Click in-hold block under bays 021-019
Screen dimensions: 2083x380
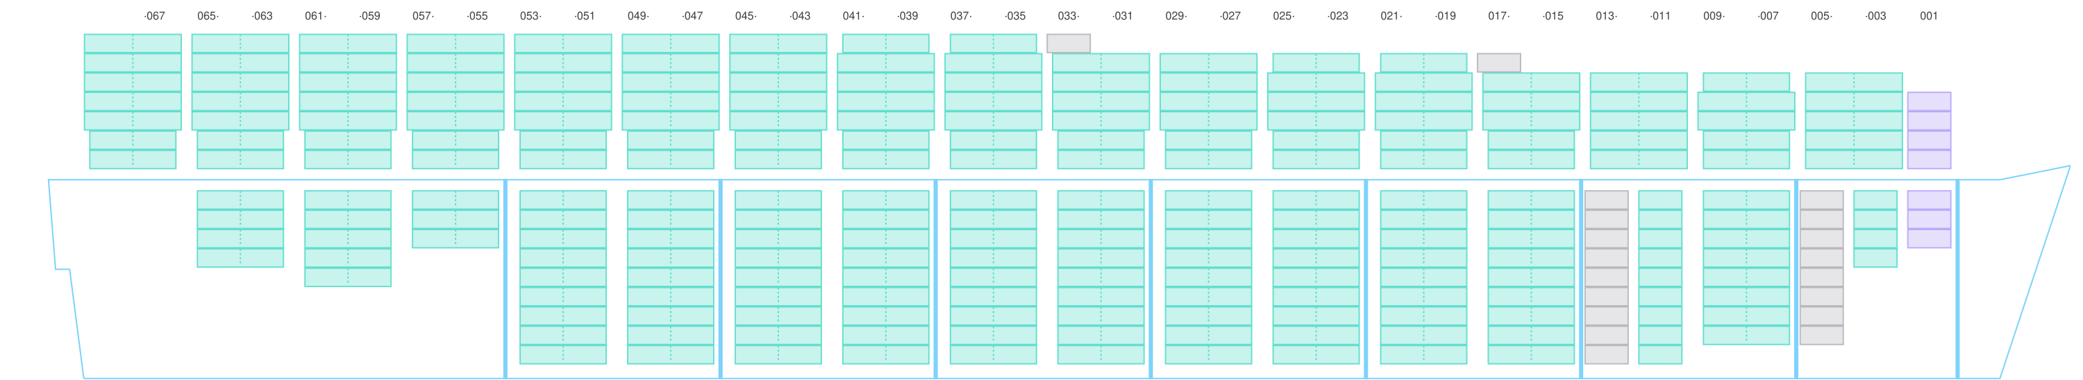(1423, 277)
